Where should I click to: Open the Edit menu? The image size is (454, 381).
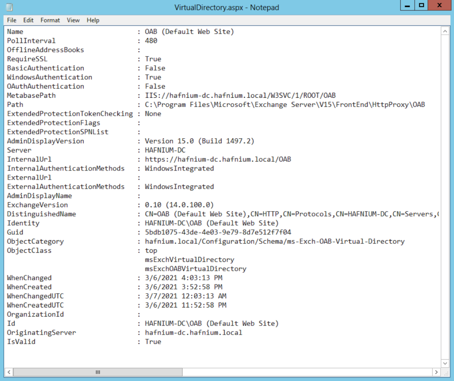point(28,20)
